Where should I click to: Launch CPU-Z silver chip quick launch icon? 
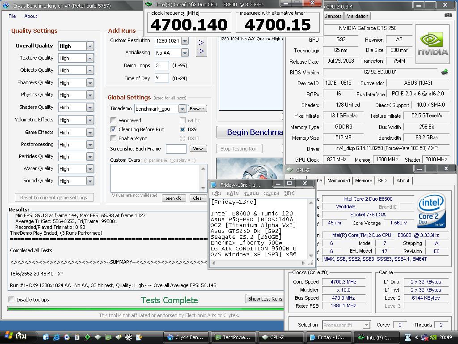[98, 337]
